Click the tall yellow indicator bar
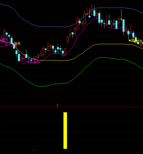Screen dimensions: 143x154 pyautogui.click(x=65, y=131)
